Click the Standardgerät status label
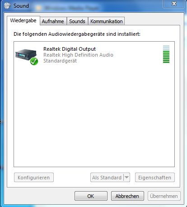Image resolution: width=187 pixels, height=207 pixels. coord(60,61)
